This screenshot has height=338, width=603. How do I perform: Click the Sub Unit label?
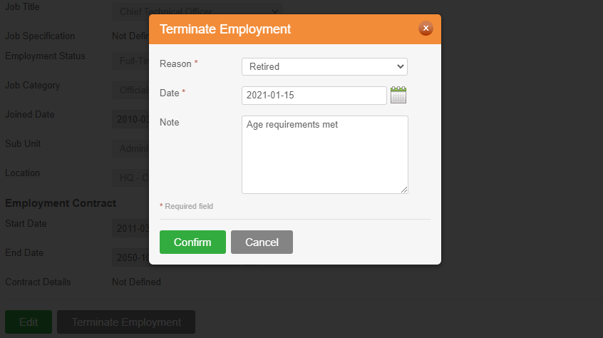click(x=23, y=143)
